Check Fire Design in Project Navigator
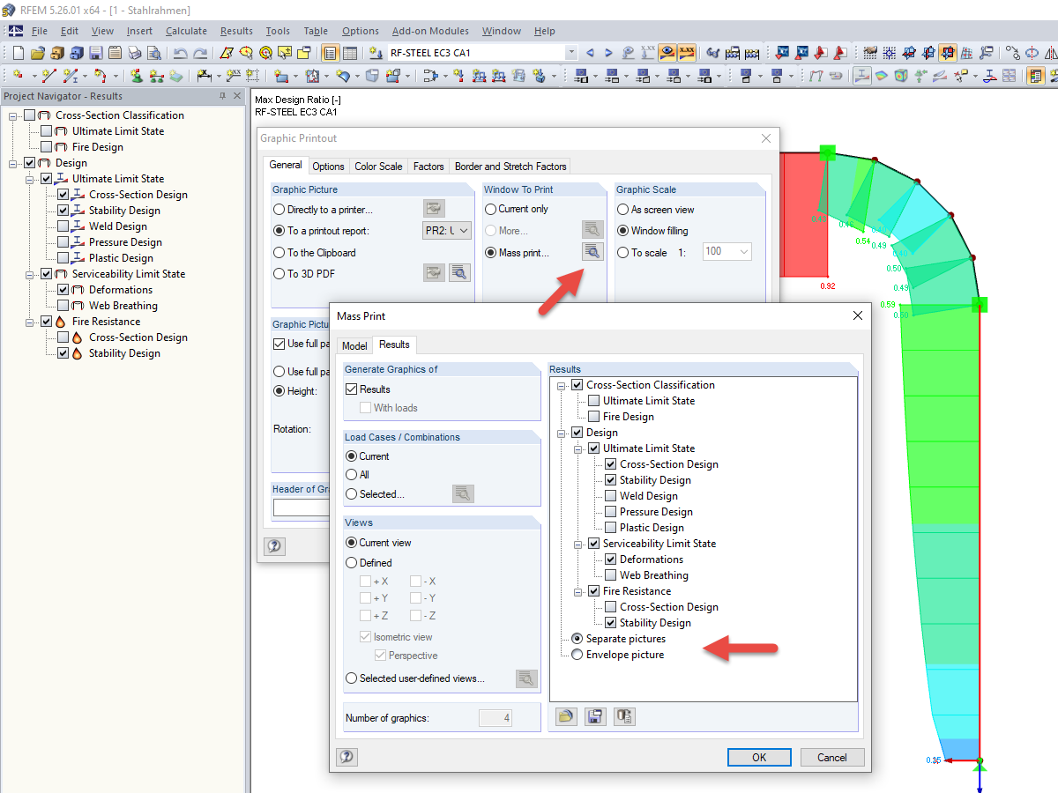The width and height of the screenshot is (1058, 793). click(x=47, y=147)
